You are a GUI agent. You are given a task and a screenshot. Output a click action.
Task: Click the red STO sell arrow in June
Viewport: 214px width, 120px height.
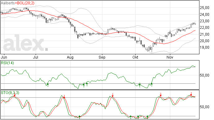pos(15,95)
